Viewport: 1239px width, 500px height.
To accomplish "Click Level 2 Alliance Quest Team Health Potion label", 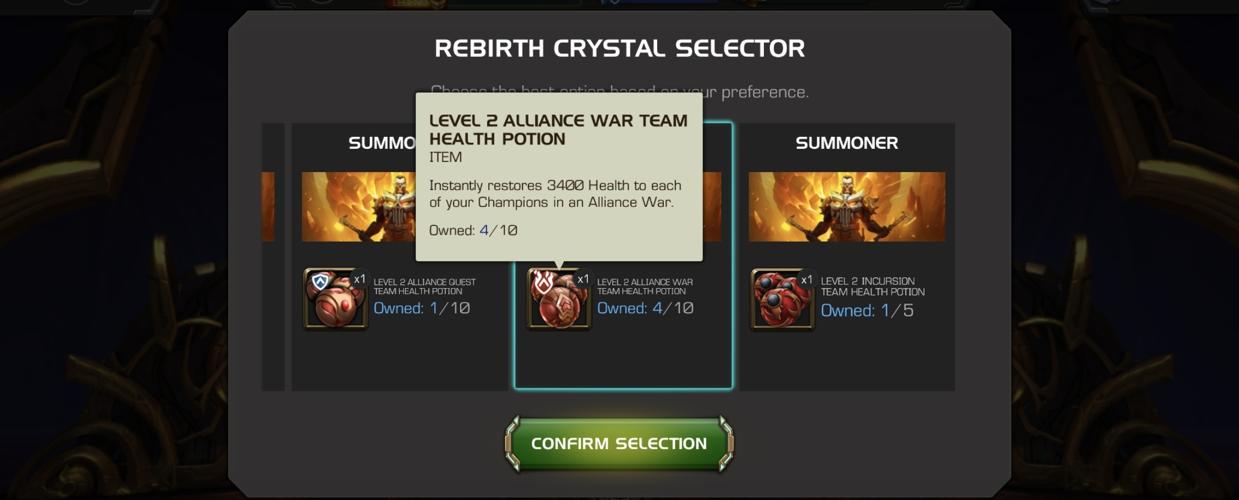I will pyautogui.click(x=425, y=287).
